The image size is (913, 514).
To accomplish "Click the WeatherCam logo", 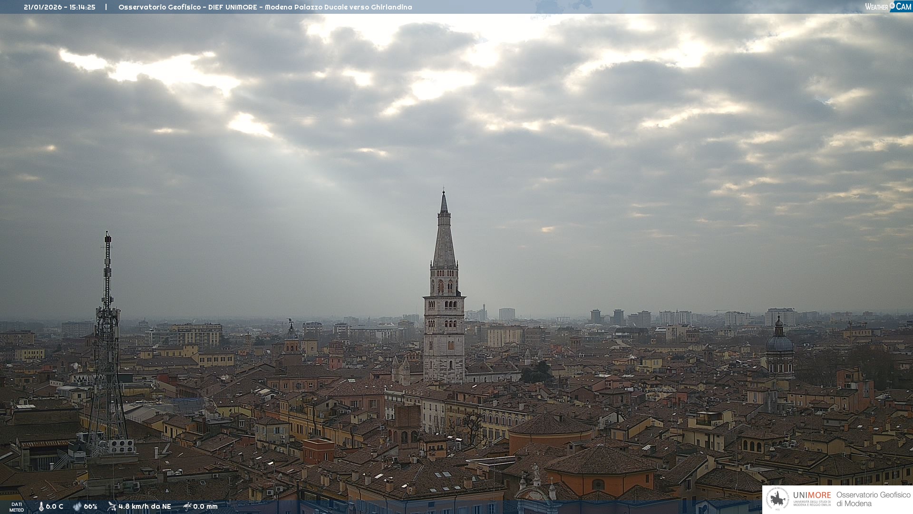I will [888, 7].
